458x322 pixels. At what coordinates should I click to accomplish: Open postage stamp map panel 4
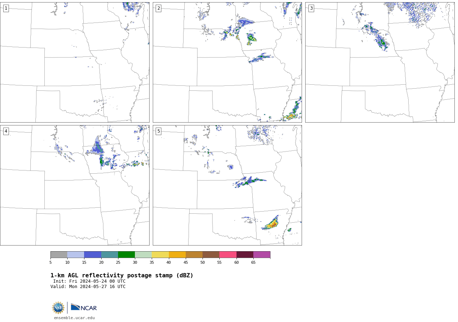pos(75,185)
